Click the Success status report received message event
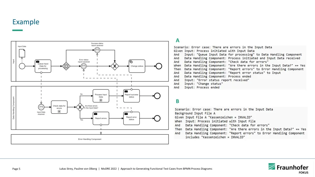315x177 pixels. point(97,50)
